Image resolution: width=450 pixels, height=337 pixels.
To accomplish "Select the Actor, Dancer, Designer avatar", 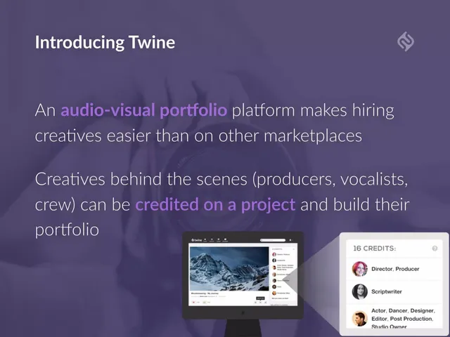I will point(359,318).
